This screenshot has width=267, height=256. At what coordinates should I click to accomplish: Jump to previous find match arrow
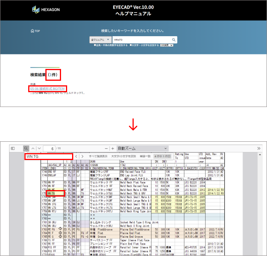tap(76, 156)
